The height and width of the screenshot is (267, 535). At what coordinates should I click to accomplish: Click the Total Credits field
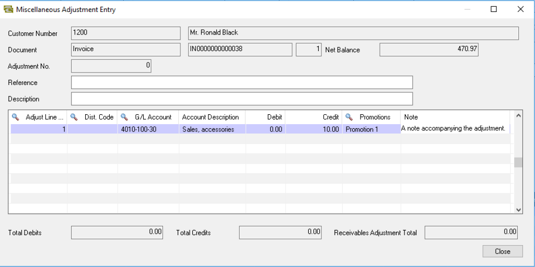[281, 233]
